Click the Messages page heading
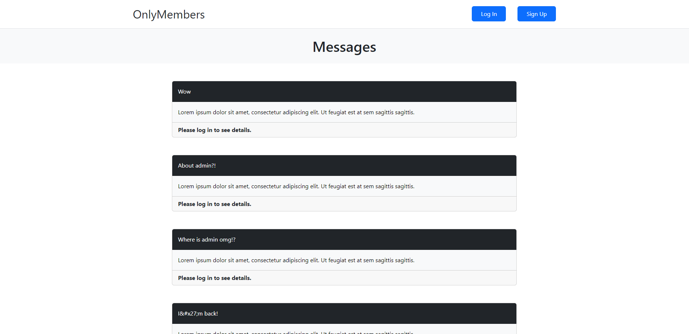Viewport: 689px width, 334px height. 344,47
